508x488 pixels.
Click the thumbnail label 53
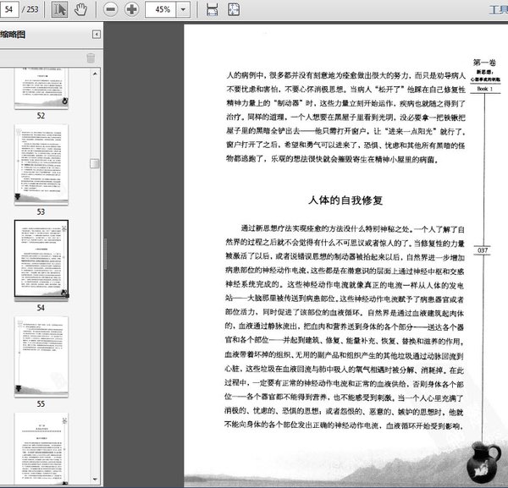coord(41,211)
